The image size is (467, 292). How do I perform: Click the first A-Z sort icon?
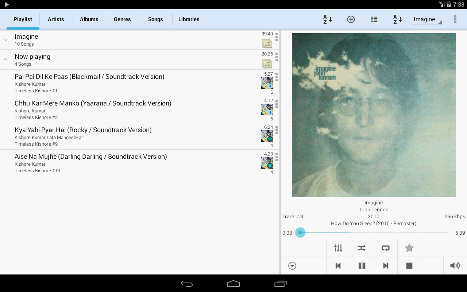pyautogui.click(x=328, y=19)
